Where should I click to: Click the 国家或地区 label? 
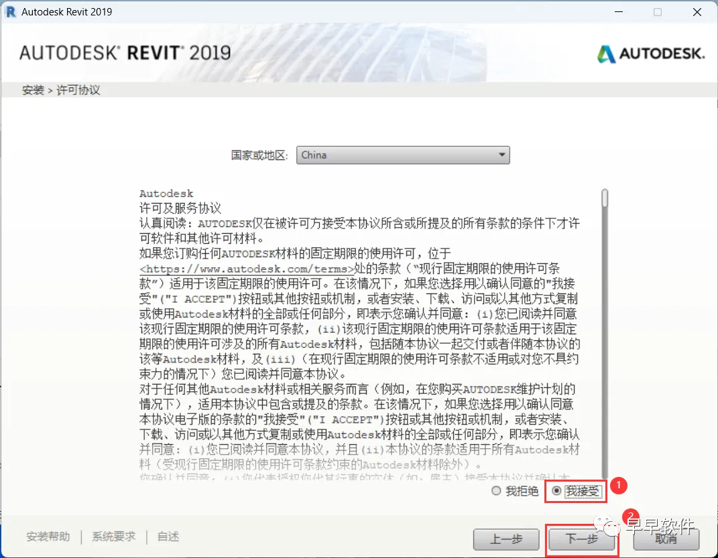tap(259, 155)
